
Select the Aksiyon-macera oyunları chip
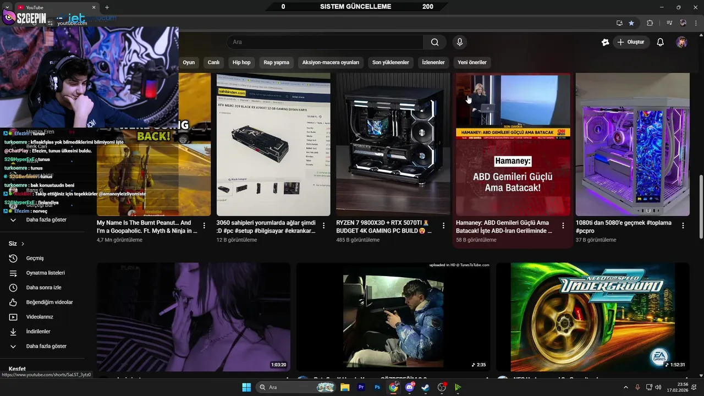point(331,62)
